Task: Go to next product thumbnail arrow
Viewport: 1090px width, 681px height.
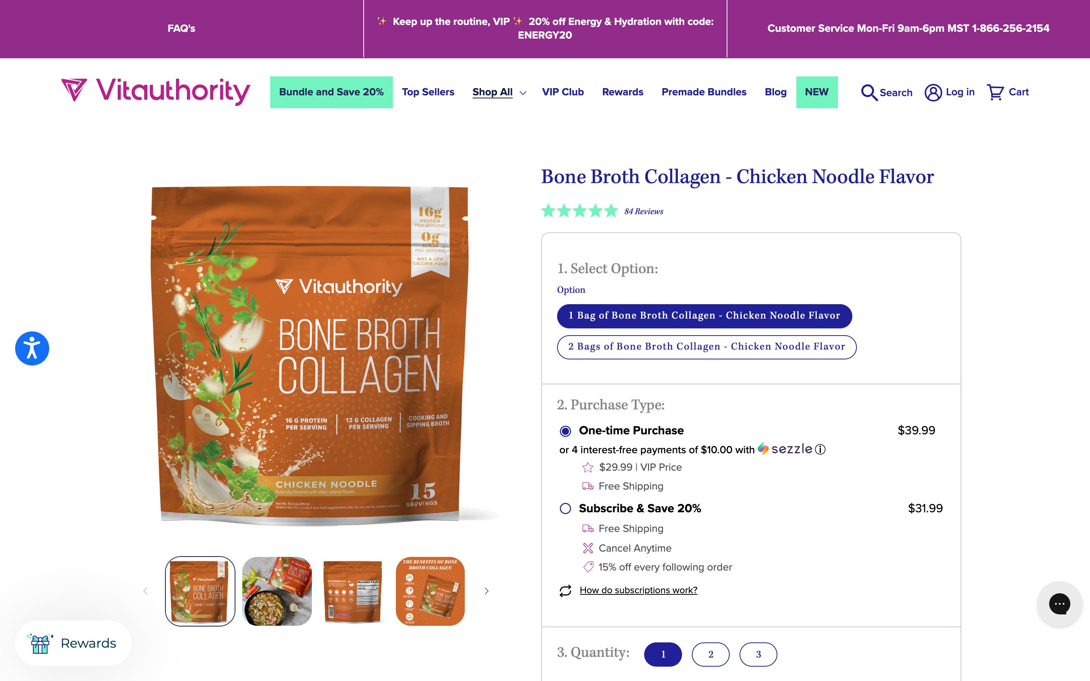Action: click(x=486, y=591)
